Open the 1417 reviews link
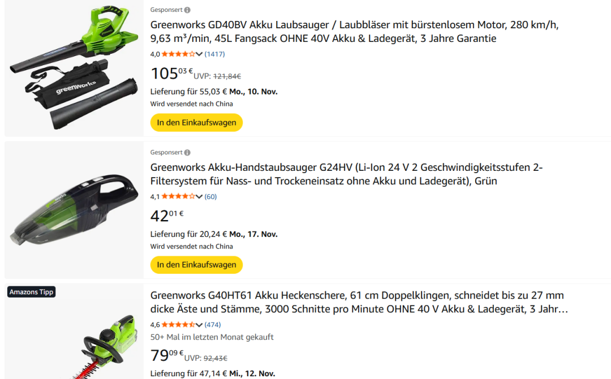The height and width of the screenshot is (379, 611). pos(214,54)
